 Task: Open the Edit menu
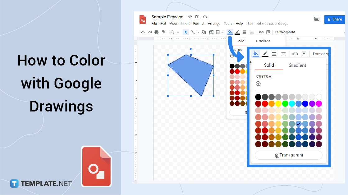coord(163,23)
